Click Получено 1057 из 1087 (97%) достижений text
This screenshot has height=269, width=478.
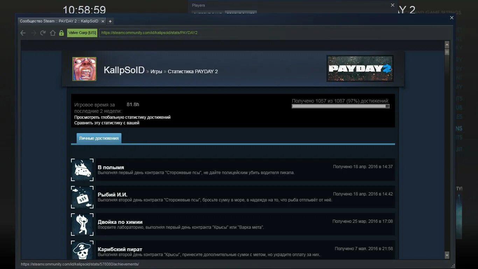pyautogui.click(x=340, y=101)
